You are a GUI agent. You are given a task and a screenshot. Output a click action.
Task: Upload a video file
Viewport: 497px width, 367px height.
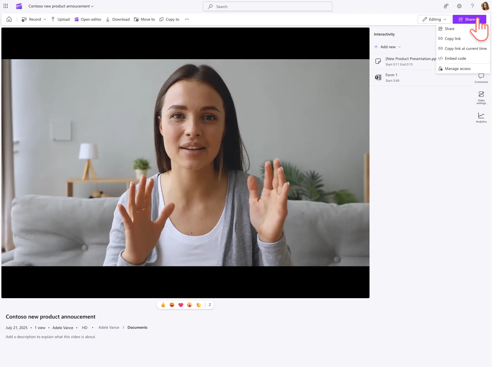(x=60, y=19)
